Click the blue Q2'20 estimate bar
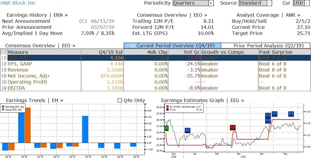 pyautogui.click(x=117, y=146)
